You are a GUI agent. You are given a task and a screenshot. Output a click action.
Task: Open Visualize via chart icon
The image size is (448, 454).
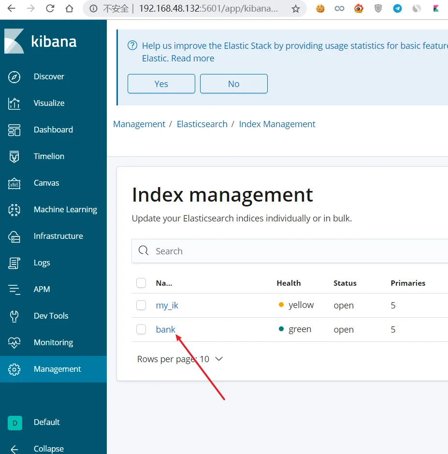[14, 103]
